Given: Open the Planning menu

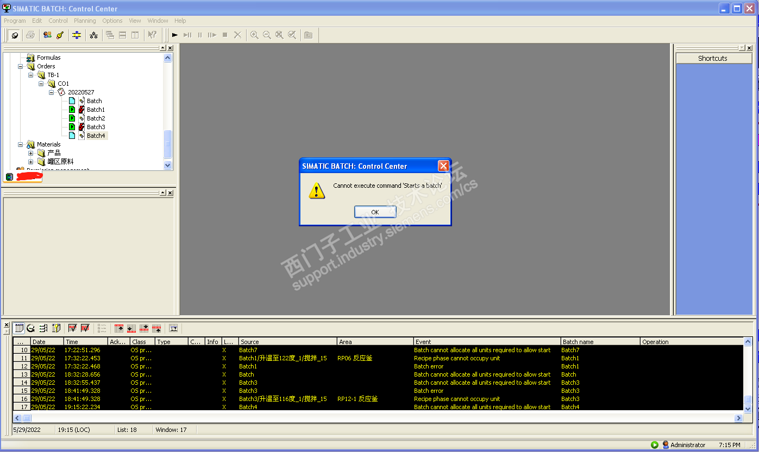Looking at the screenshot, I should click(85, 21).
